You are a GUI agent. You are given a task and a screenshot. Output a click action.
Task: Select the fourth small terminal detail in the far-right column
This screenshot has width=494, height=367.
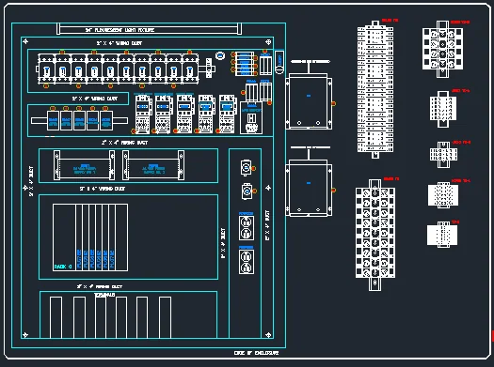click(x=443, y=195)
